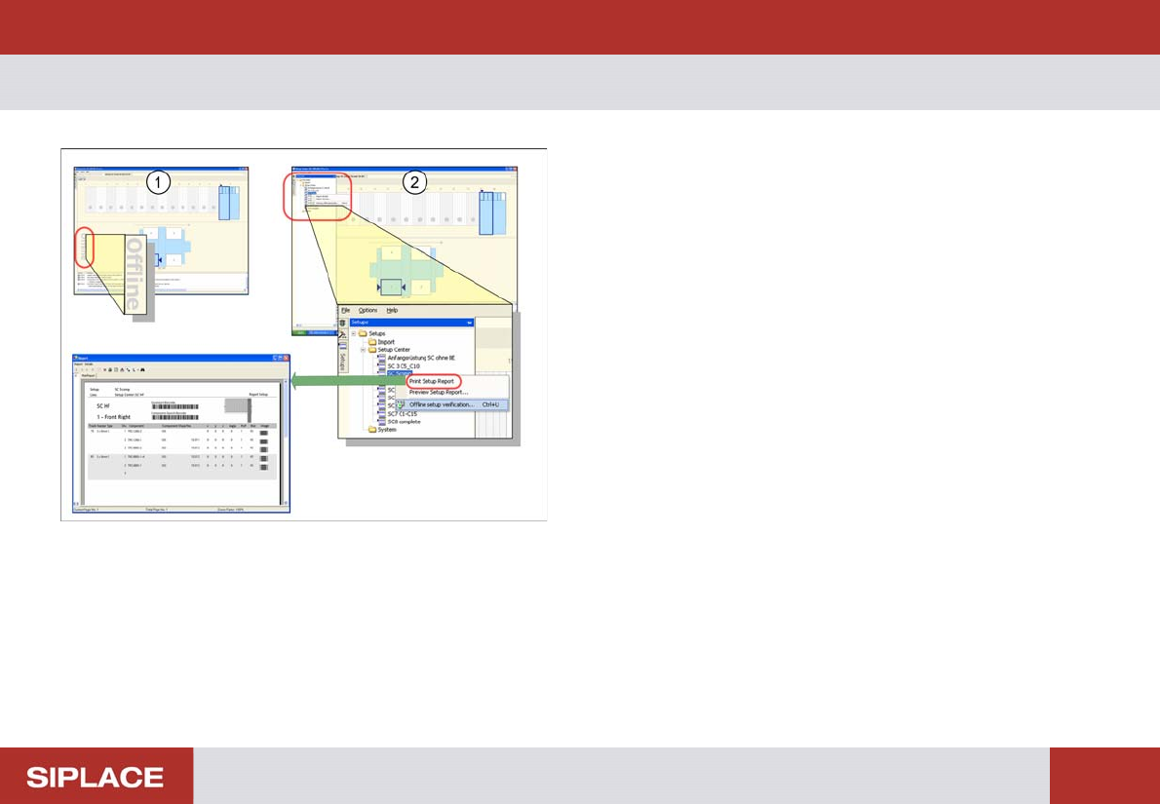1160x804 pixels.
Task: Select the Import folder in the tree
Action: 386,342
